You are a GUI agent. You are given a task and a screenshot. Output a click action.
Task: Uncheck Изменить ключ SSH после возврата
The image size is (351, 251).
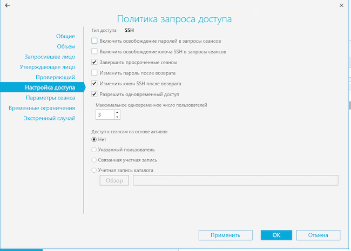[x=94, y=84]
